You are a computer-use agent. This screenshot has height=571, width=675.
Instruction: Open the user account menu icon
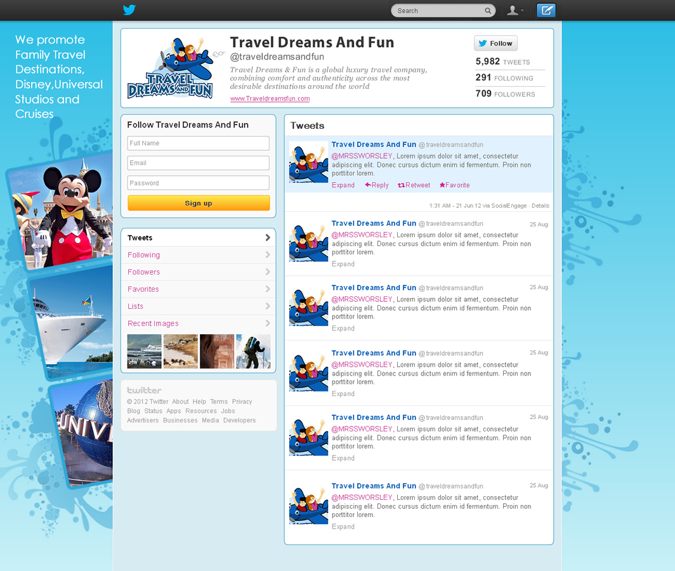(515, 10)
